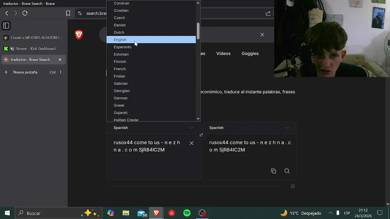Open the Goggles search tab
Screen dimensions: 390x219
coord(250,54)
